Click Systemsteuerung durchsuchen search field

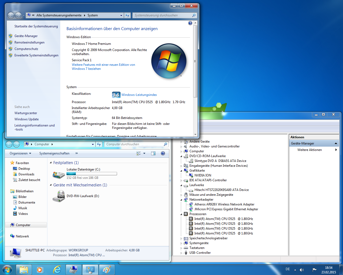pos(165,15)
